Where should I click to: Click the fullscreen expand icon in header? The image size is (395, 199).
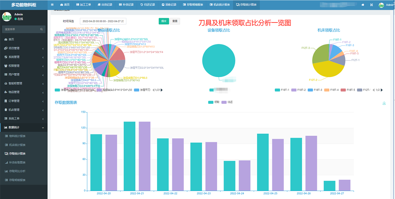coord(371,5)
